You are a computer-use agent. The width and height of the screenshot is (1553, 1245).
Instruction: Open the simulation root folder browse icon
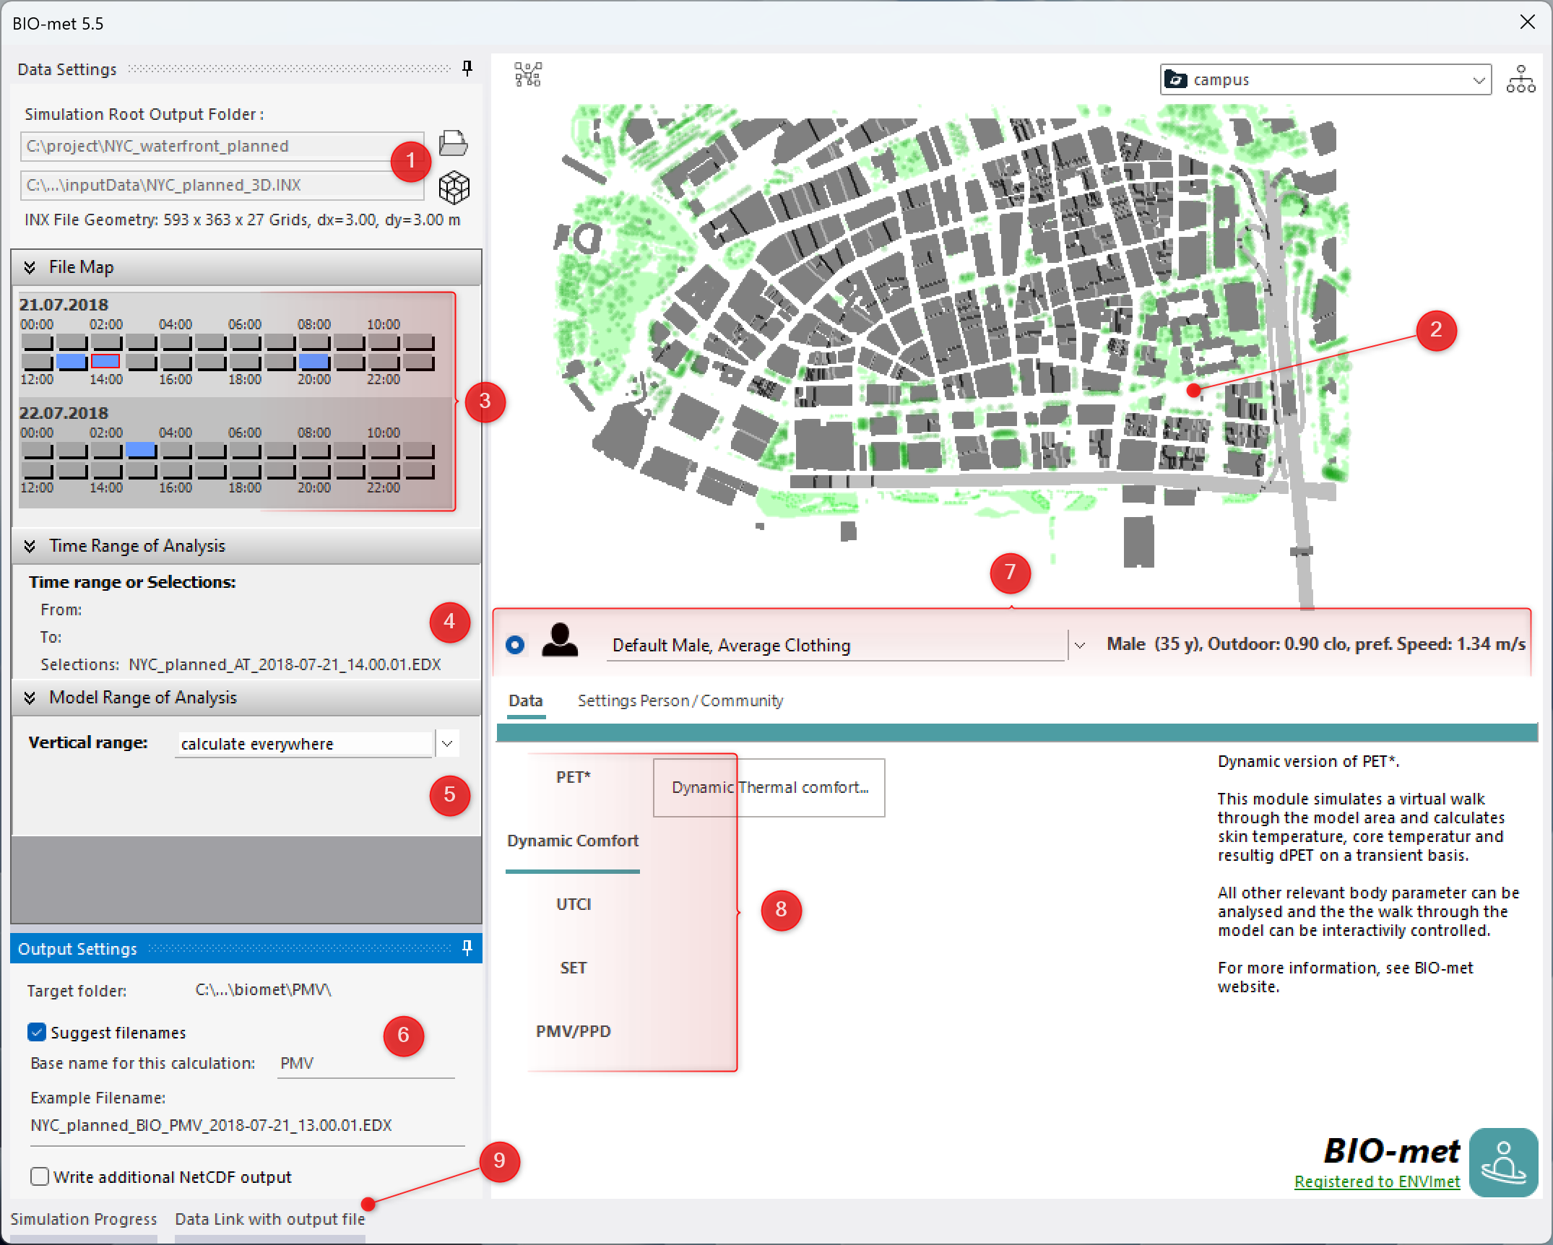(453, 144)
